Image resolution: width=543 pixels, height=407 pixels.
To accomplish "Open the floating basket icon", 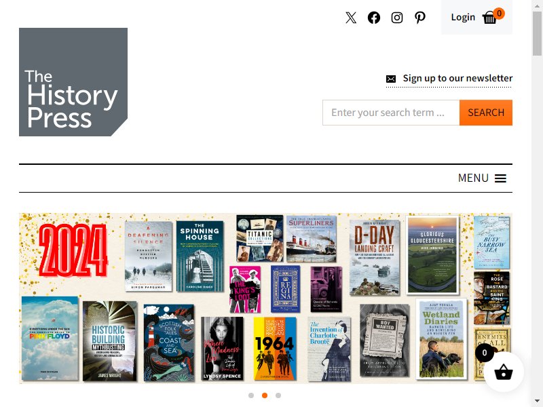I will (504, 372).
